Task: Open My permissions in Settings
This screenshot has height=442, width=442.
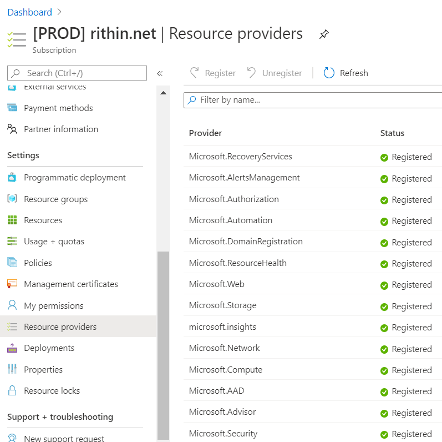Action: coord(53,306)
